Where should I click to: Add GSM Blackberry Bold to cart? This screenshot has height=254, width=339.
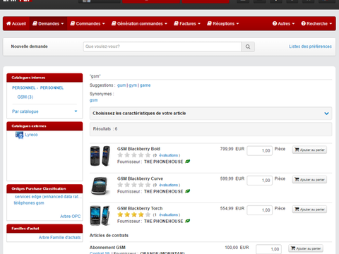(309, 150)
